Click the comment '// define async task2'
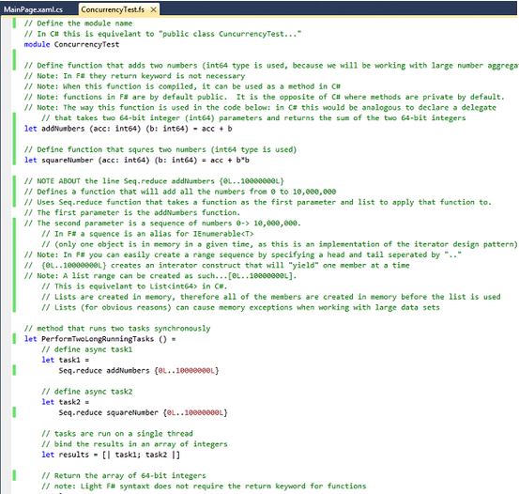This screenshot has width=519, height=494. [86, 392]
